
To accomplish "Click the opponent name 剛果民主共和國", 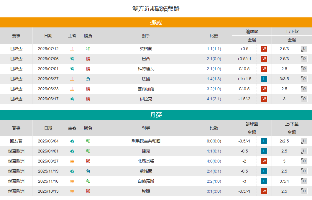I will 146,141.
